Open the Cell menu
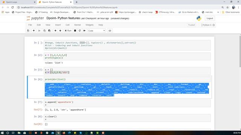This screenshot has height=135, width=241. pyautogui.click(x=67, y=25)
